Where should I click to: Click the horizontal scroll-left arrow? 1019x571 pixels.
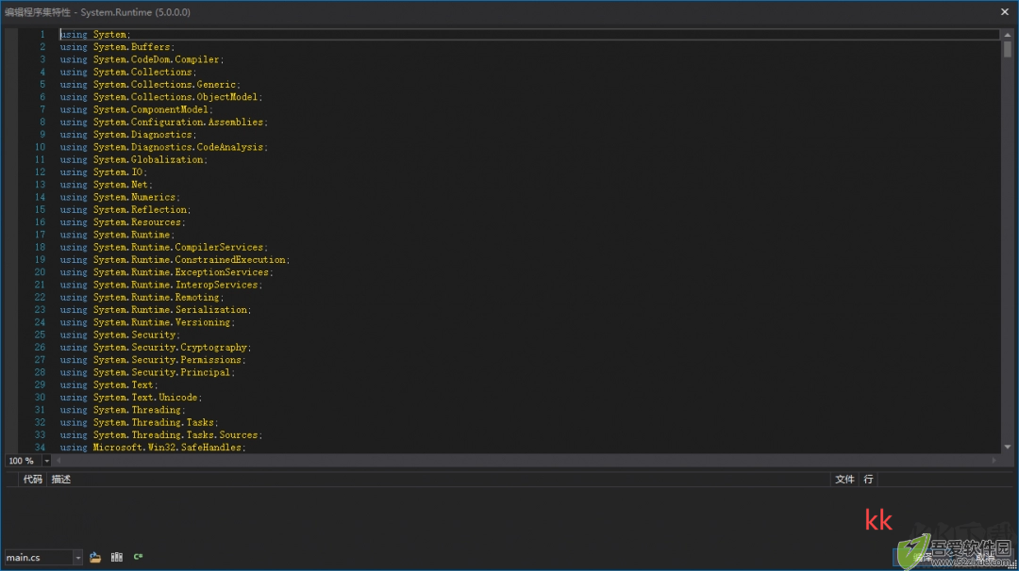(x=59, y=461)
